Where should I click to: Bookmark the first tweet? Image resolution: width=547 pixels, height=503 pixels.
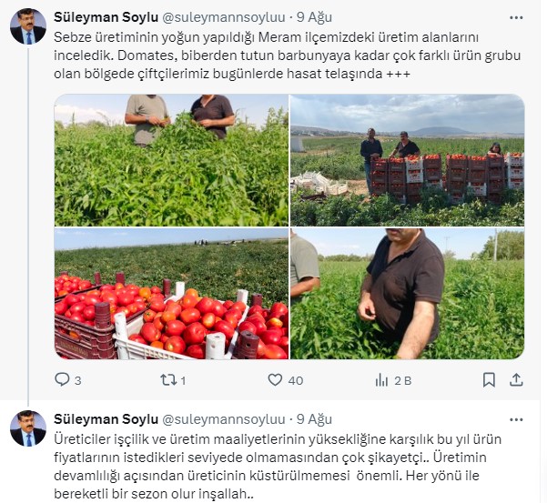tap(489, 380)
